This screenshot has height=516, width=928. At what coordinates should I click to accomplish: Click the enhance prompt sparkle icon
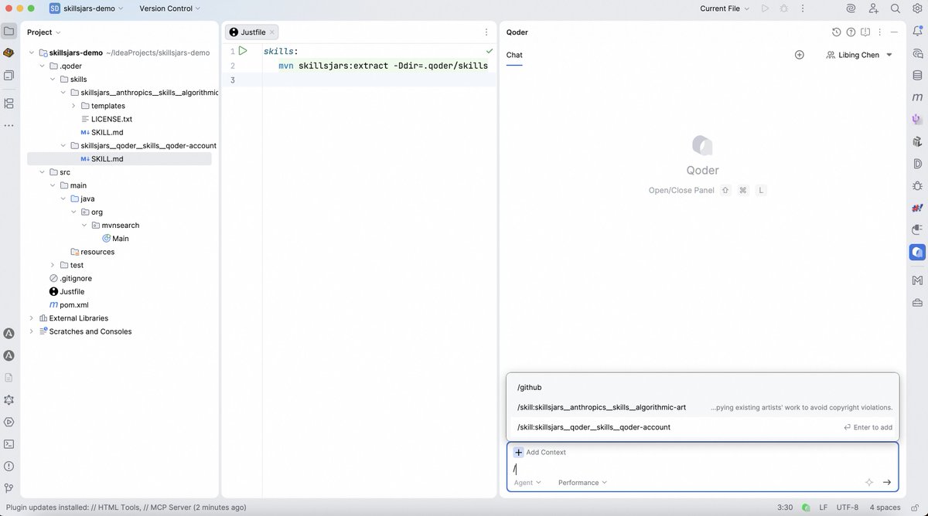point(869,482)
